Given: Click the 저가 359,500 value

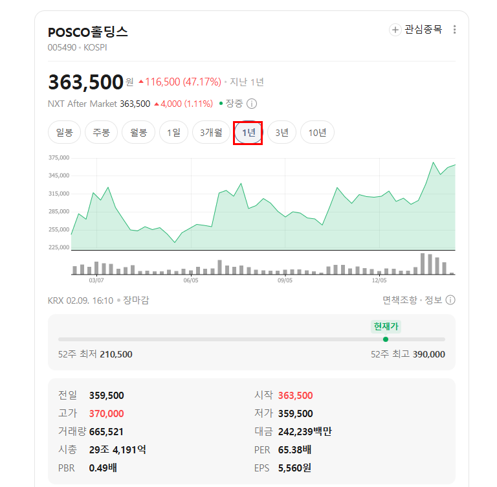Looking at the screenshot, I should (295, 413).
